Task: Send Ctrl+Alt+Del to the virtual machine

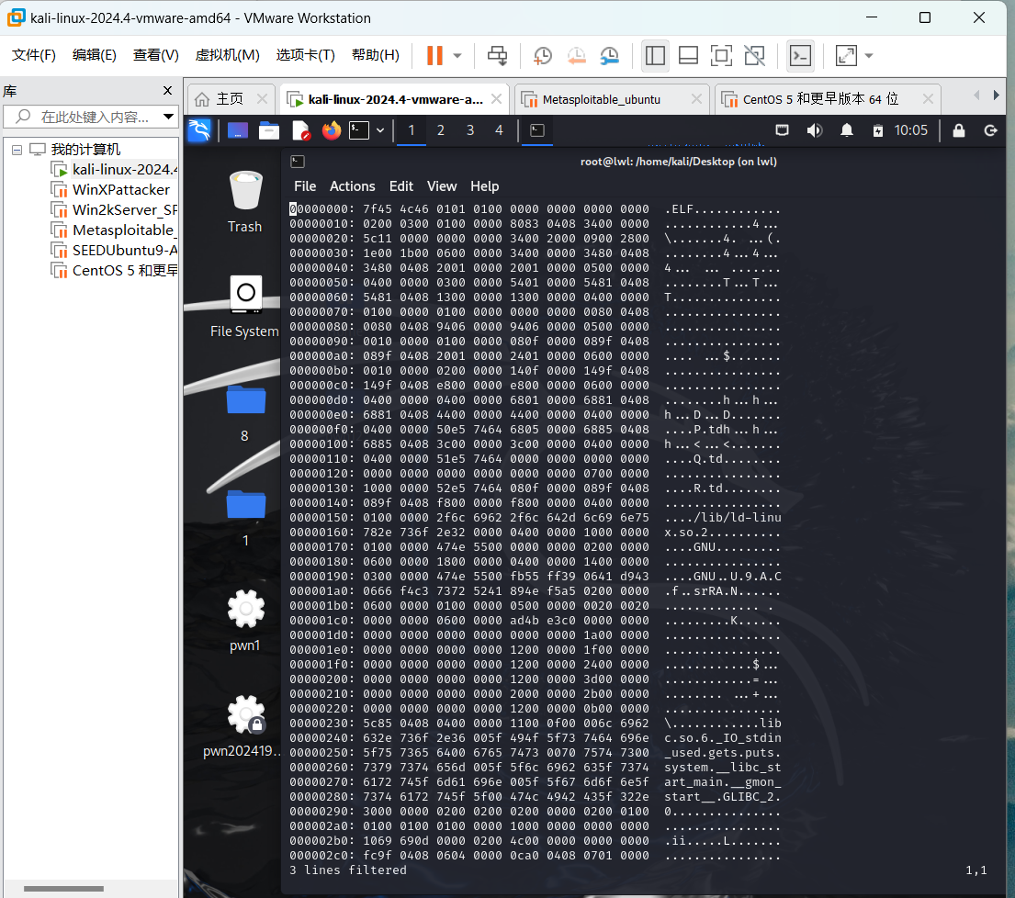Action: coord(497,56)
